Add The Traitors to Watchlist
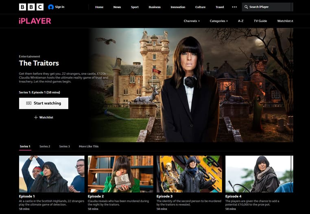The image size is (310, 214). (x=44, y=118)
